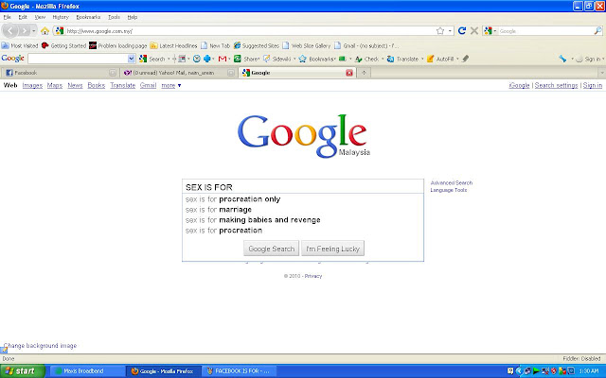The width and height of the screenshot is (606, 378).
Task: Click the Google Toolbar logo
Action: pyautogui.click(x=12, y=59)
